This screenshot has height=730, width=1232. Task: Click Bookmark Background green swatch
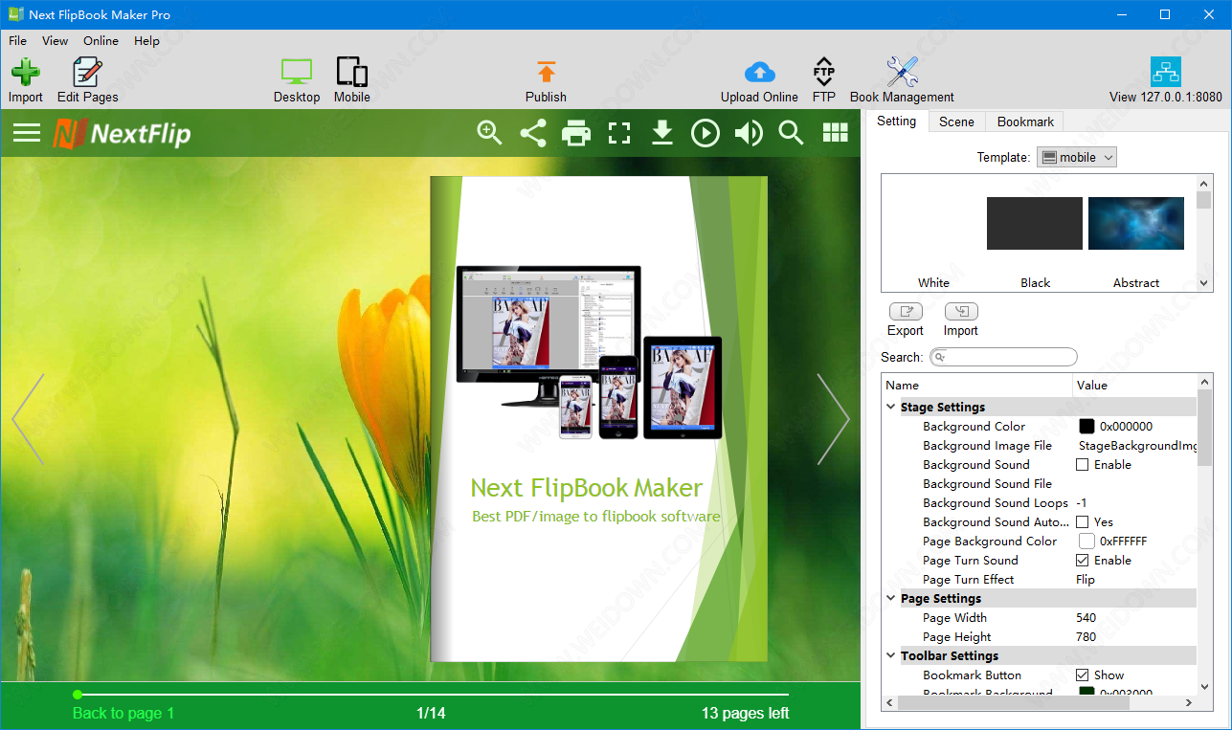pyautogui.click(x=1086, y=693)
